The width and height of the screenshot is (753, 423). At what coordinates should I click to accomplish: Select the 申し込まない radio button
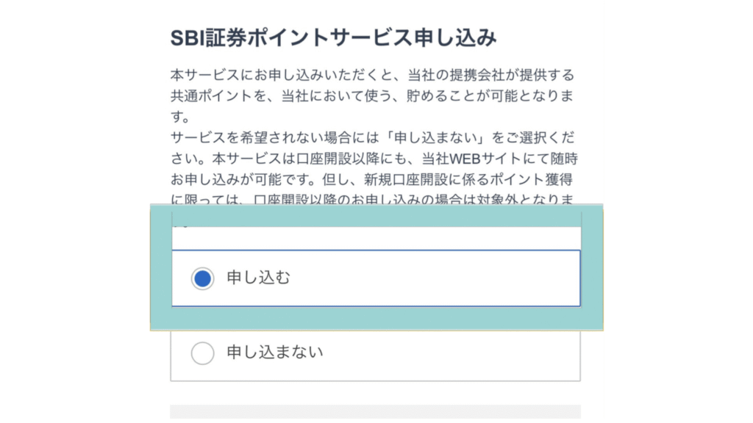pyautogui.click(x=202, y=353)
